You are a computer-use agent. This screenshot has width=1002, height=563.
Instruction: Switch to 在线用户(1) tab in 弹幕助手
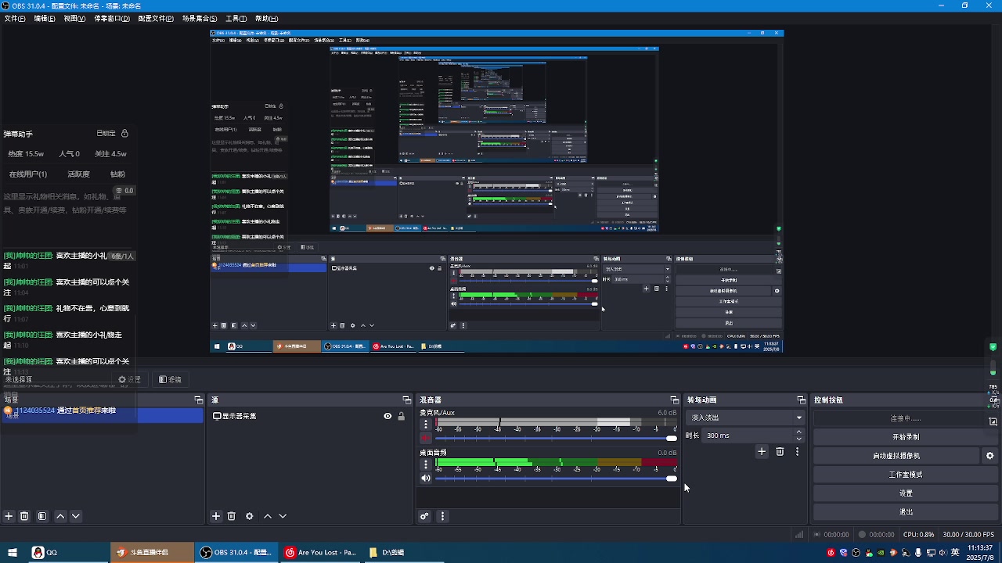[x=28, y=174]
